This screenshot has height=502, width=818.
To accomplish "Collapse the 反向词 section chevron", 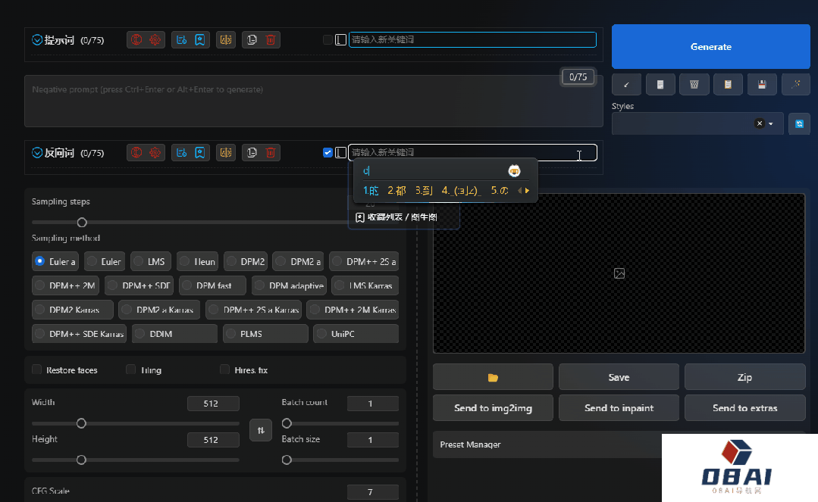I will pos(37,153).
